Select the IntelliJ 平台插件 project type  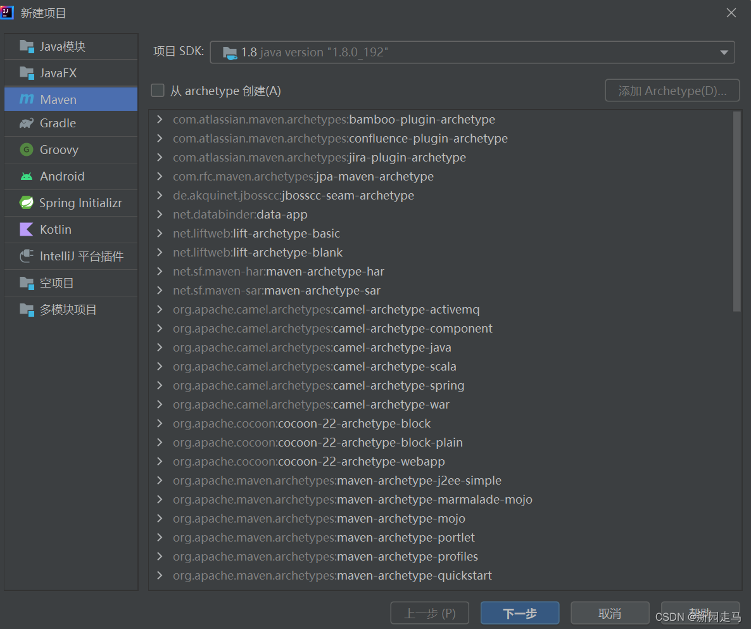tap(71, 256)
